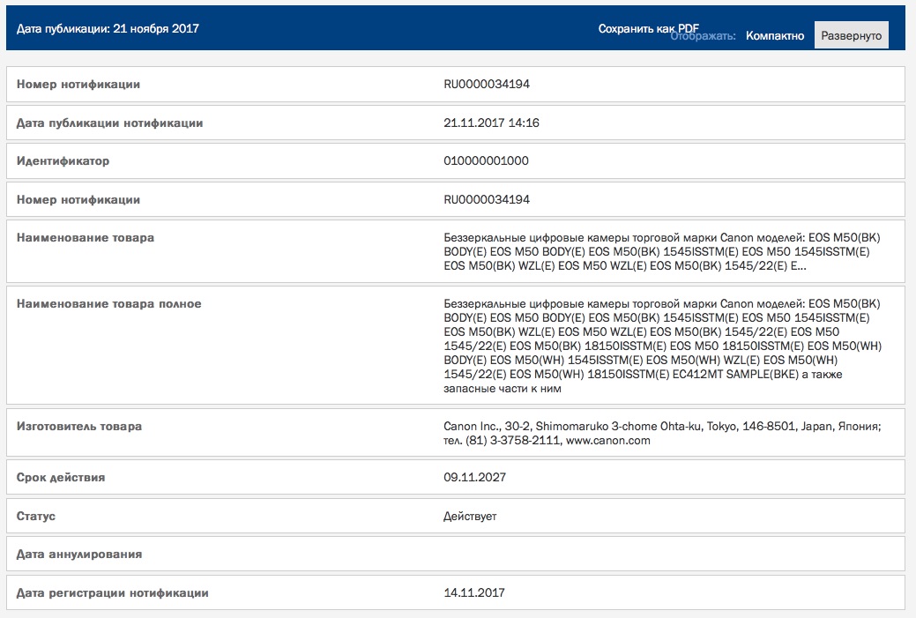
Task: Click the full product name description text
Action: coord(662,346)
